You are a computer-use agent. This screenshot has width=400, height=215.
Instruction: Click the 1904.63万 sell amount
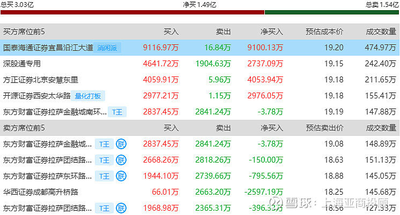point(213,64)
